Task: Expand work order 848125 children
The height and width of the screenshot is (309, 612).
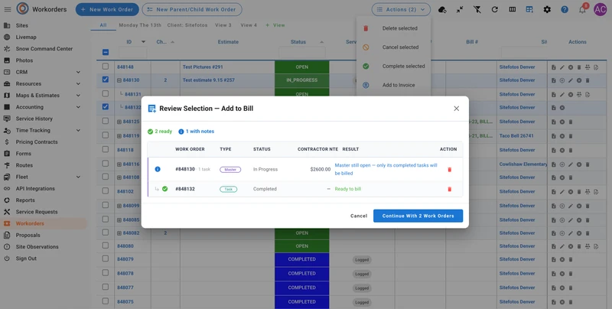Action: [x=119, y=122]
